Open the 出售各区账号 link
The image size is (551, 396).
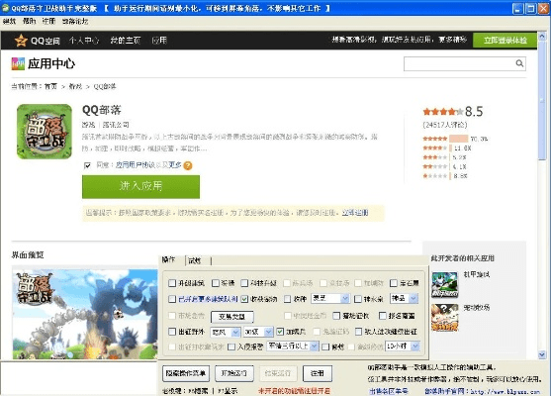(x=389, y=391)
